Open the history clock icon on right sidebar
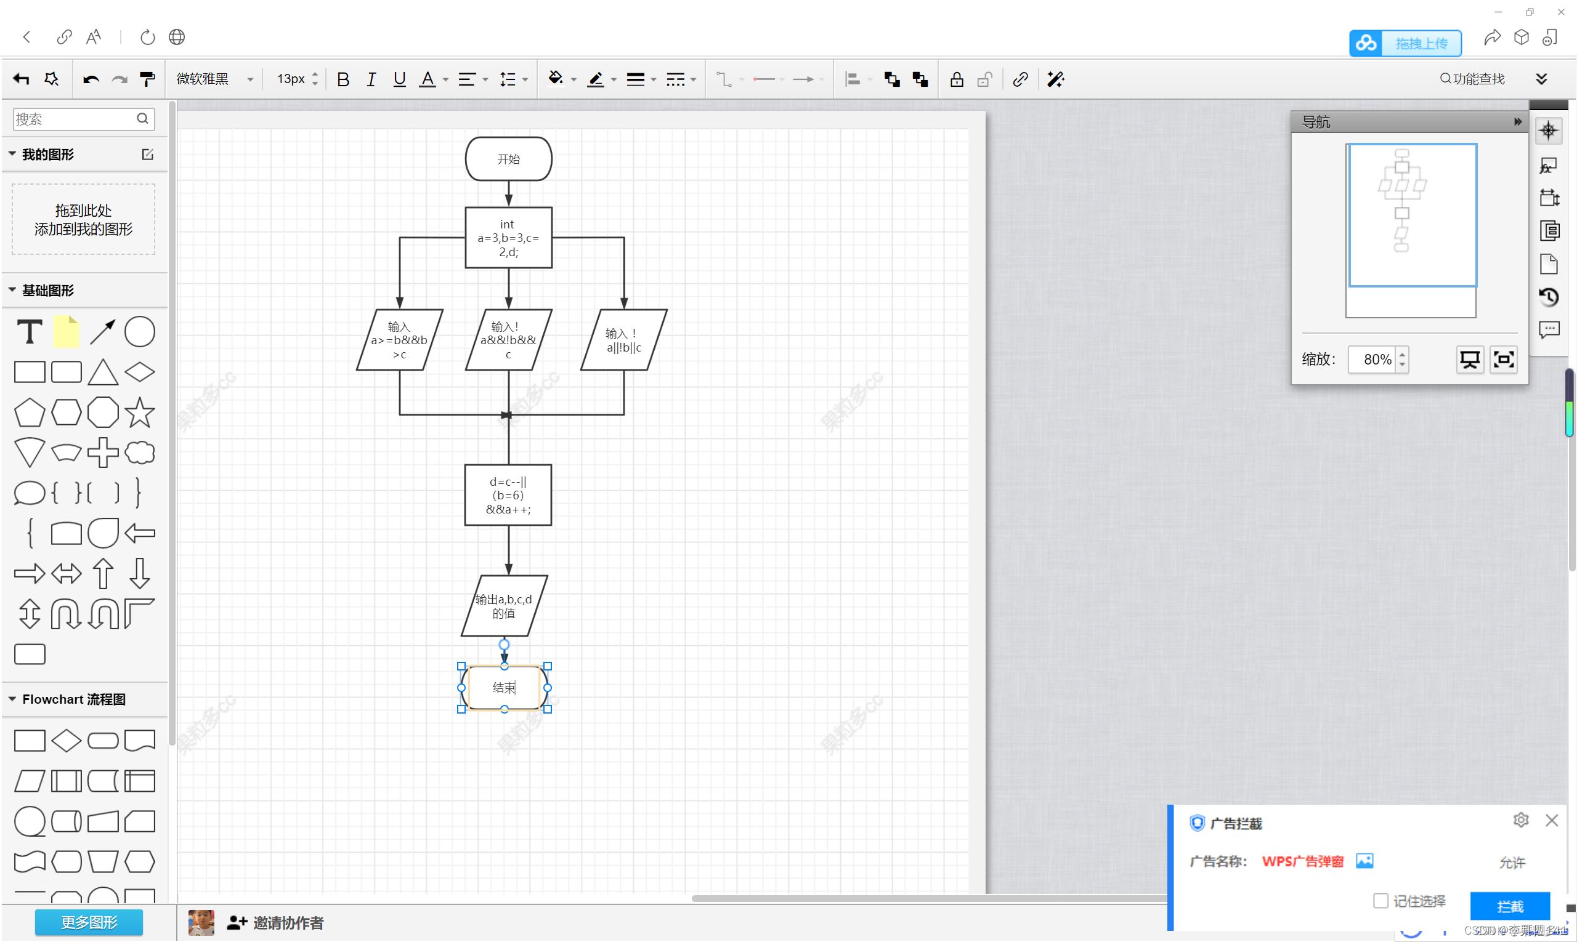Screen dimensions: 1577x942 1549,296
